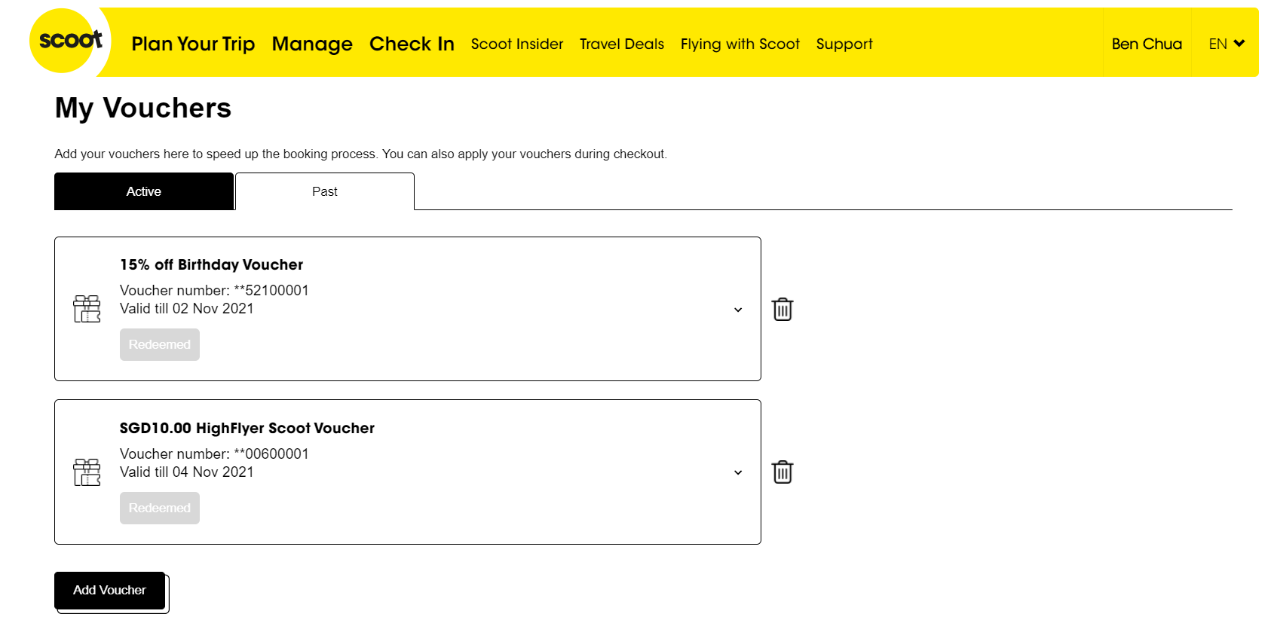Image resolution: width=1274 pixels, height=623 pixels.
Task: Open the Plan Your Trip menu
Action: pyautogui.click(x=193, y=44)
